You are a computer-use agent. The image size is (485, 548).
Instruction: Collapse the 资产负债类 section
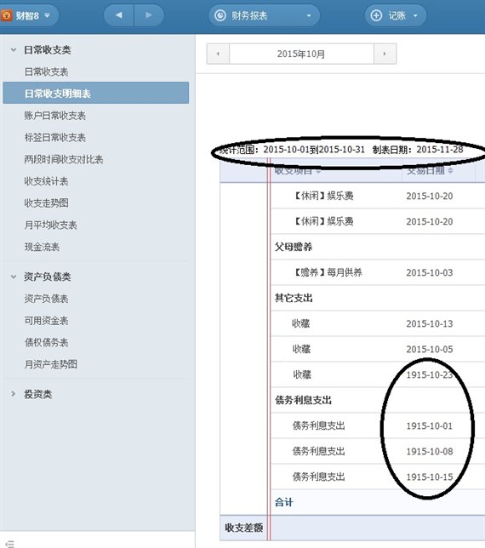pyautogui.click(x=14, y=277)
